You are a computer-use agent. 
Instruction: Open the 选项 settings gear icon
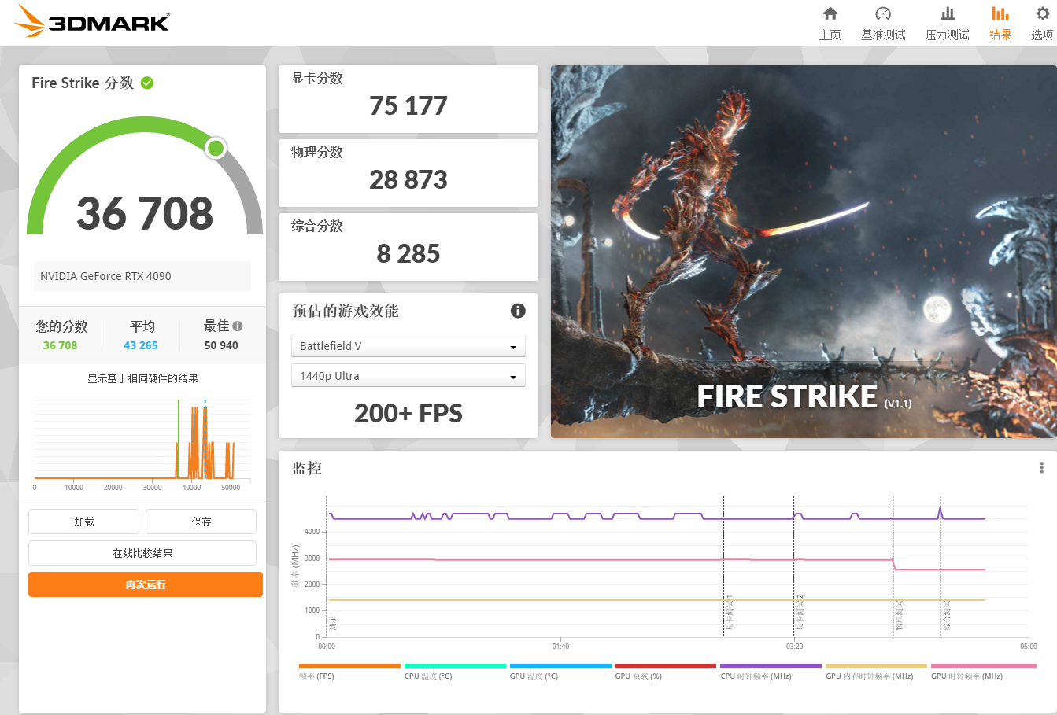[1043, 13]
